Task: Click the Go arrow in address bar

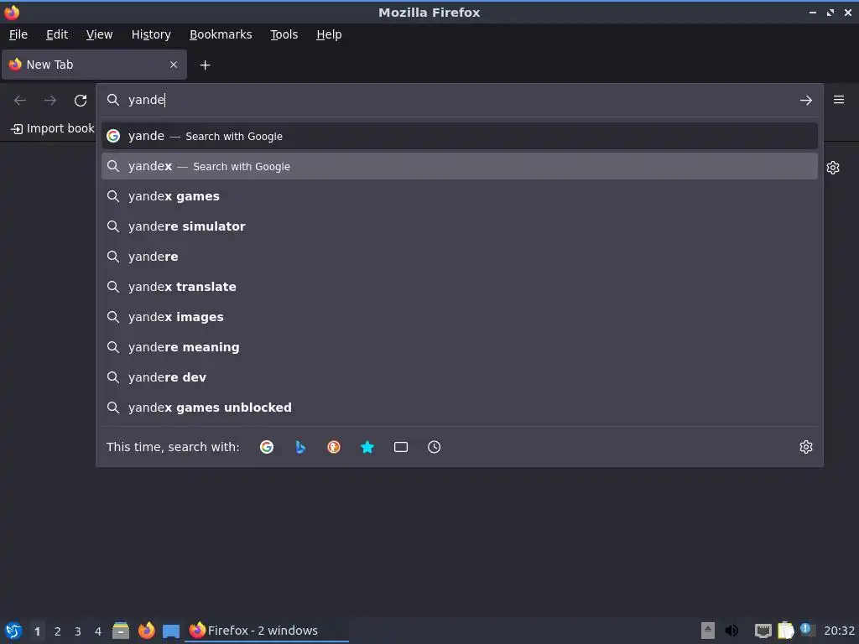Action: point(806,101)
